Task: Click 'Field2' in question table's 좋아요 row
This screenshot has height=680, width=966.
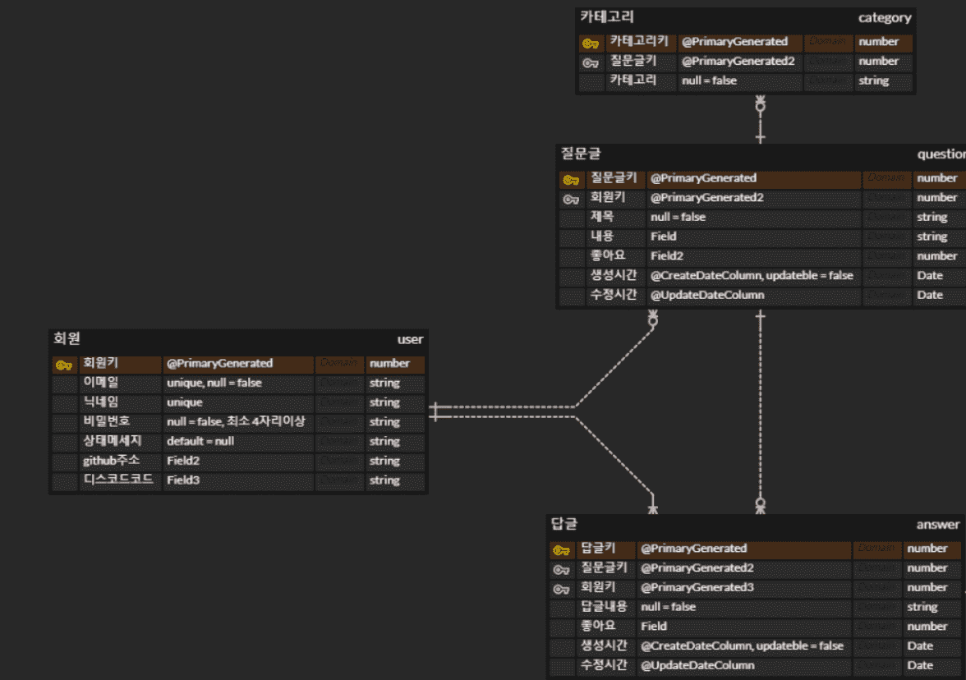Action: click(667, 255)
